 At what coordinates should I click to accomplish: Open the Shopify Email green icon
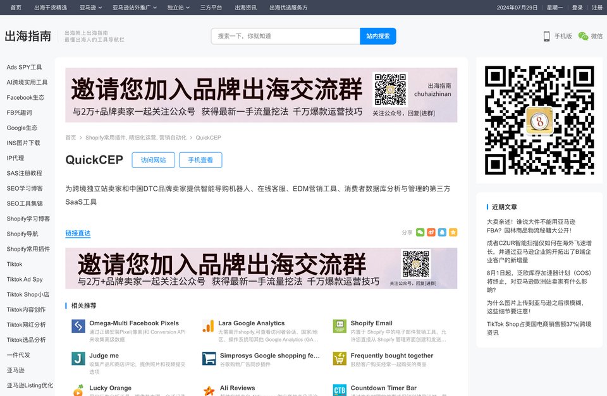(340, 326)
